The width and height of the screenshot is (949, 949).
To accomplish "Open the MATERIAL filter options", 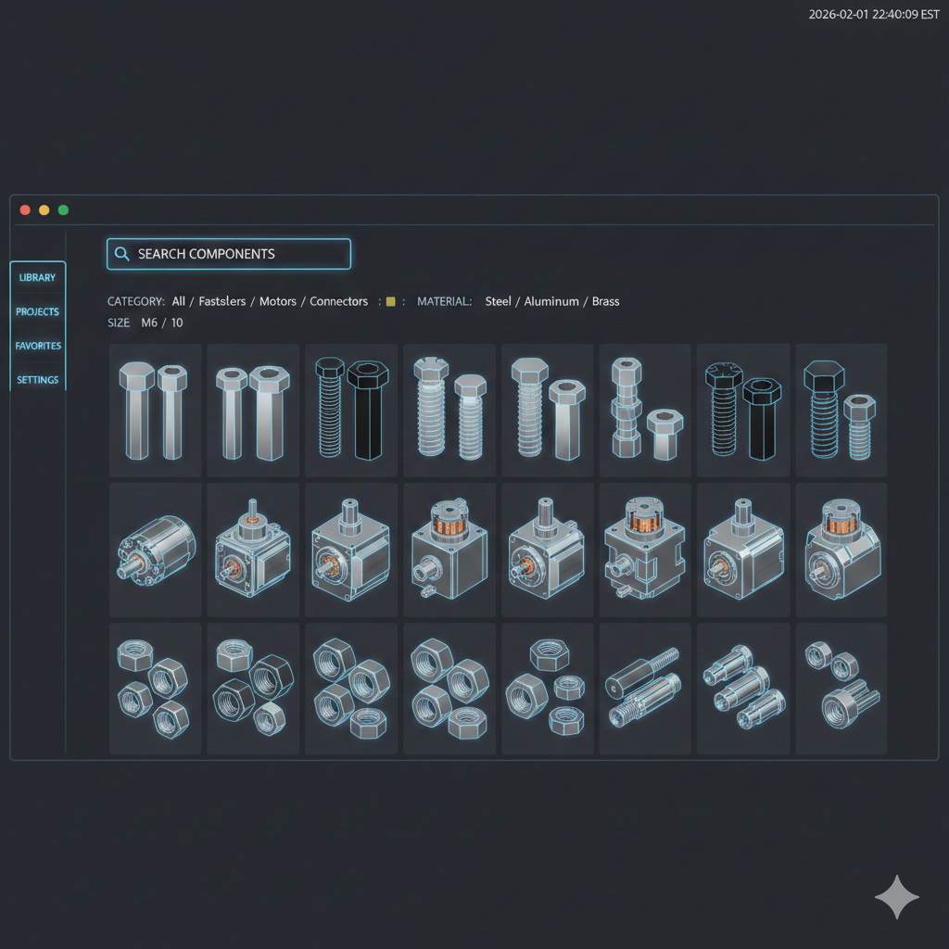I will [445, 301].
